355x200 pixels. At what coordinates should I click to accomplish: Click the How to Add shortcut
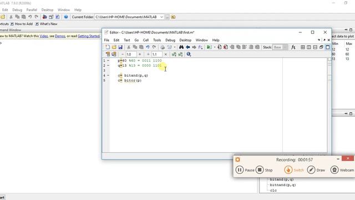22,24
